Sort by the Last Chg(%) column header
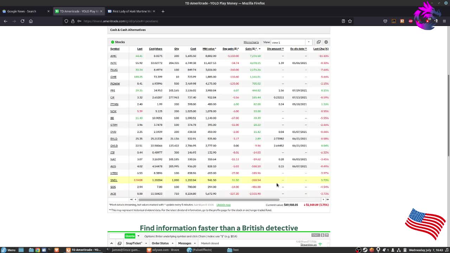Screen dimensions: 450x253 pos(321,49)
